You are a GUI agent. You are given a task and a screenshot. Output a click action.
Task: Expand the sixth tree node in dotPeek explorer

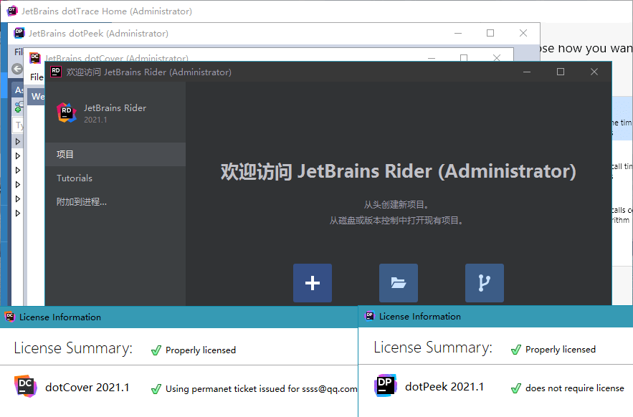18,213
